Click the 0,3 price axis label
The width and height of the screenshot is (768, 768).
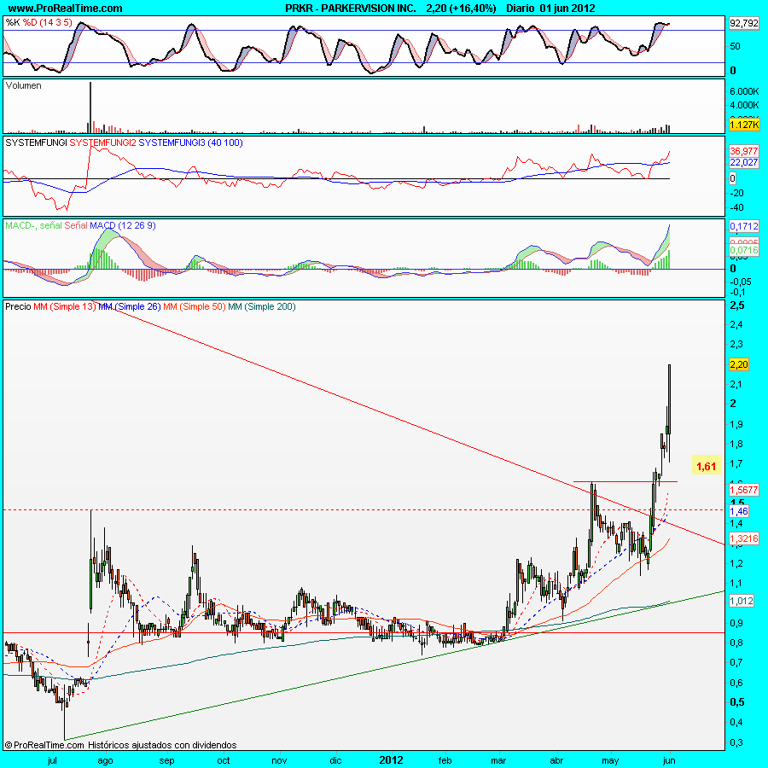click(736, 742)
